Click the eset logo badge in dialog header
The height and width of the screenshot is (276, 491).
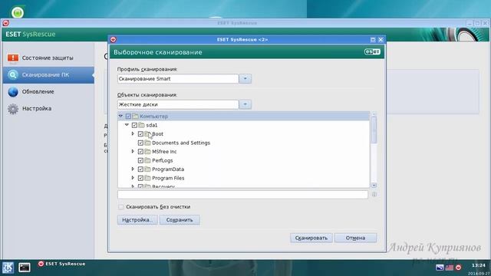[372, 51]
